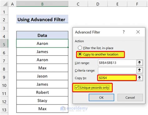Click the Criteria range selector arrow icon
This screenshot has height=115, width=148.
pos(140,70)
